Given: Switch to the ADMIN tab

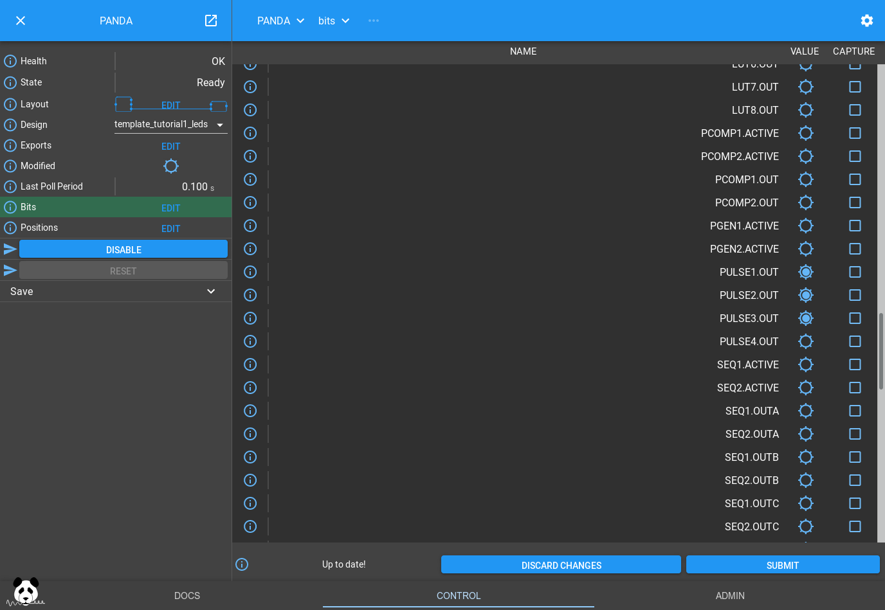Looking at the screenshot, I should point(730,596).
